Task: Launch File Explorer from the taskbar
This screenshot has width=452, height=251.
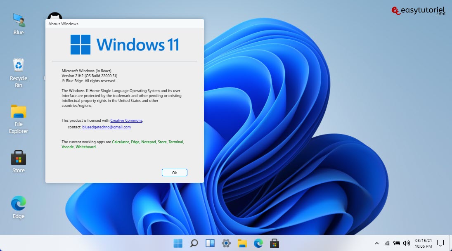Action: pyautogui.click(x=242, y=243)
